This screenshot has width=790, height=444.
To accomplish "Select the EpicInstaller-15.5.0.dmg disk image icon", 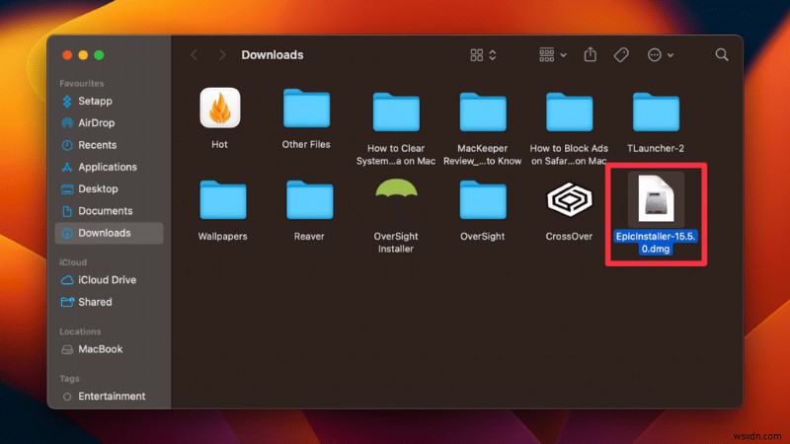I will 656,198.
